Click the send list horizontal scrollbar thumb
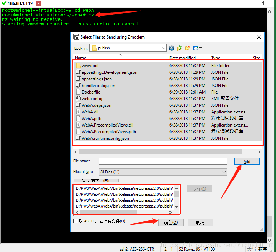 109,212
